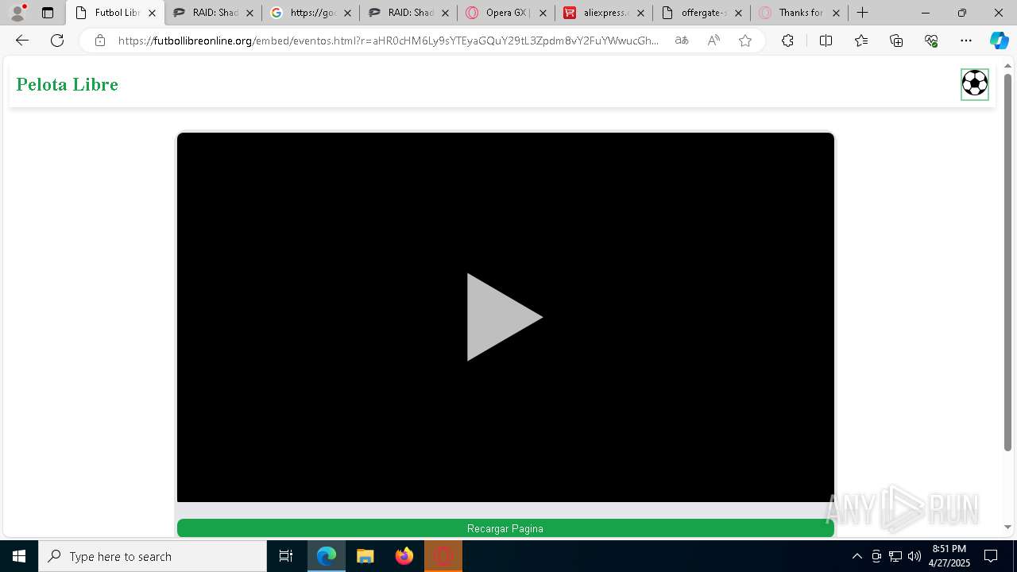The image size is (1017, 572).
Task: Click the scrollbar down arrow
Action: pyautogui.click(x=1007, y=527)
